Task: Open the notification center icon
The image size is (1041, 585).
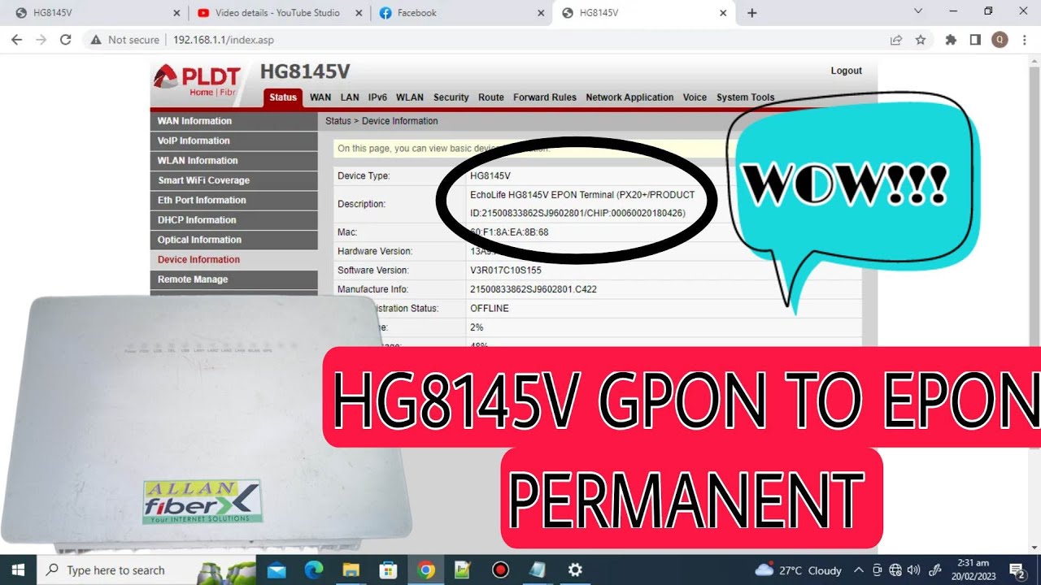Action: pos(1017,570)
